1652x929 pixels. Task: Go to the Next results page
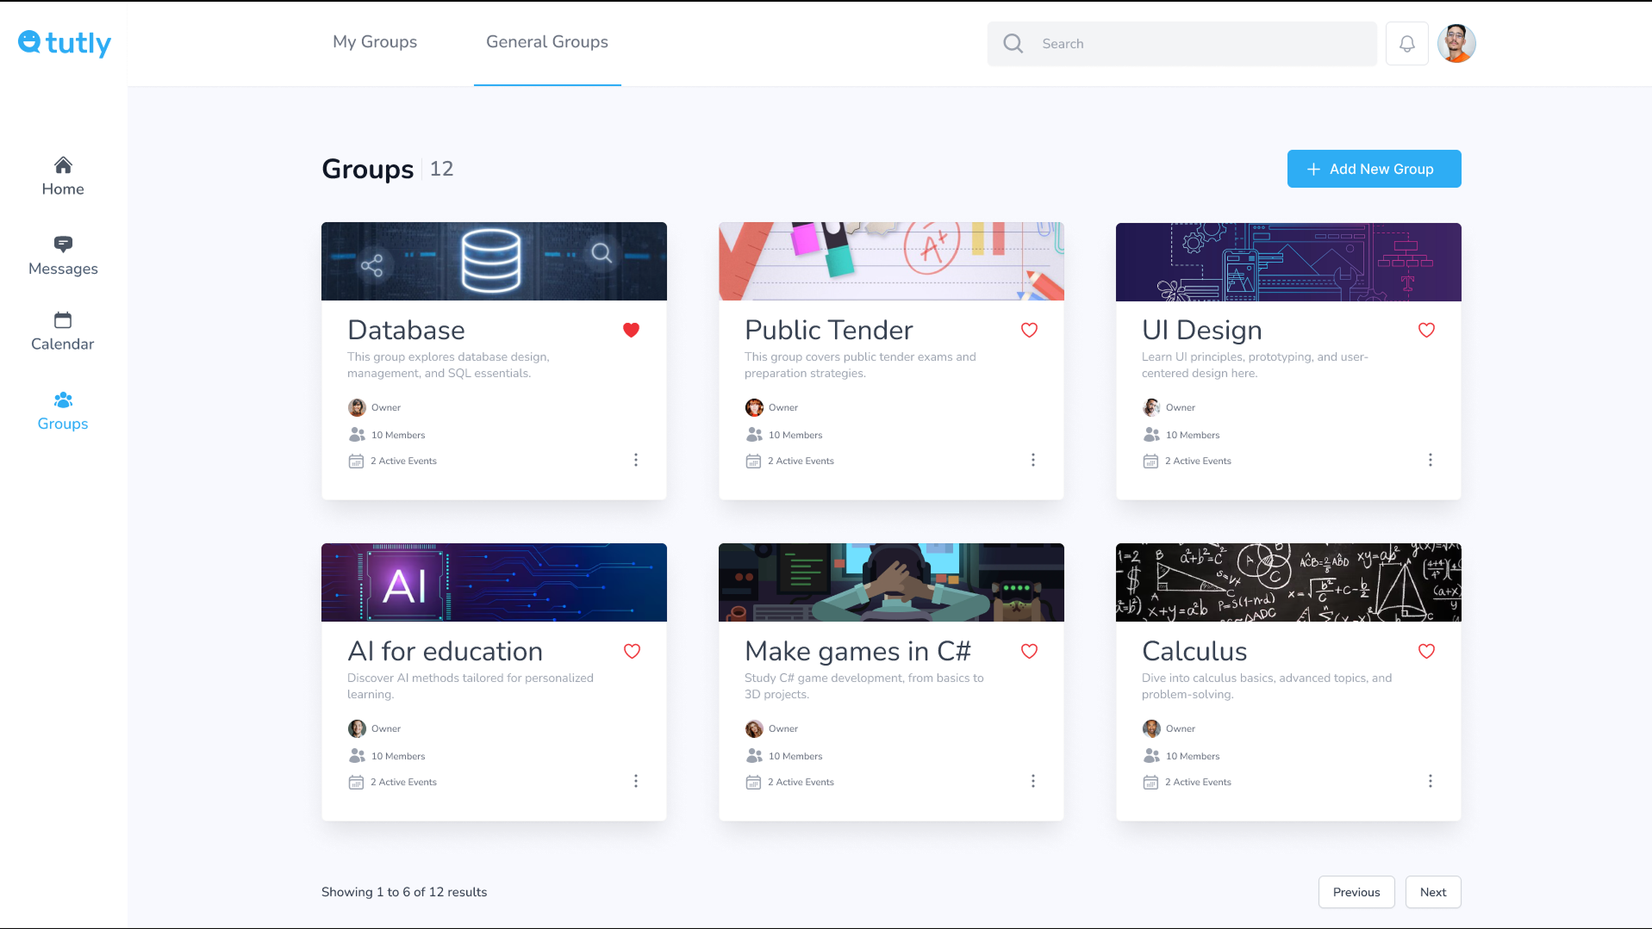[x=1432, y=892]
